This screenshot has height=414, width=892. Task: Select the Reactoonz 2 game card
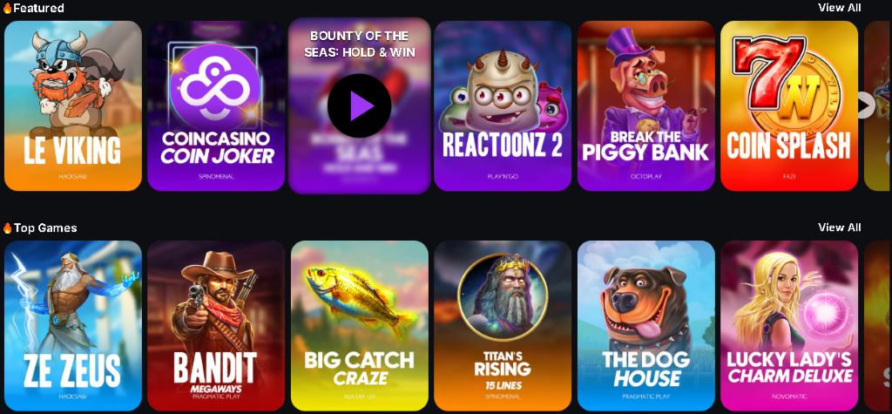(503, 106)
